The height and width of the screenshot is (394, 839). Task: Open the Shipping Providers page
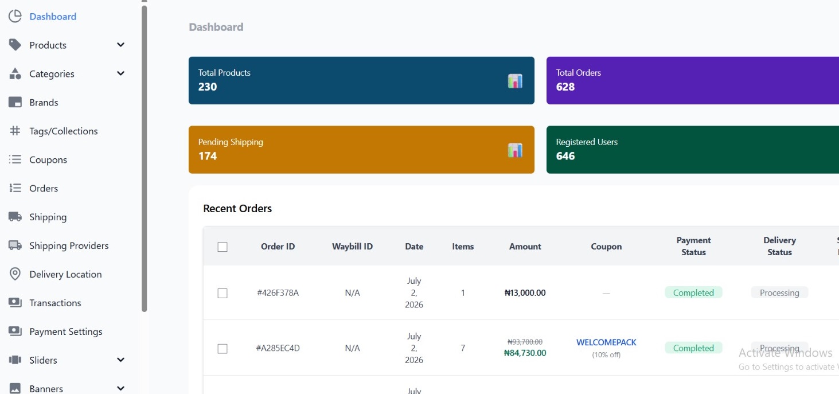(x=69, y=245)
